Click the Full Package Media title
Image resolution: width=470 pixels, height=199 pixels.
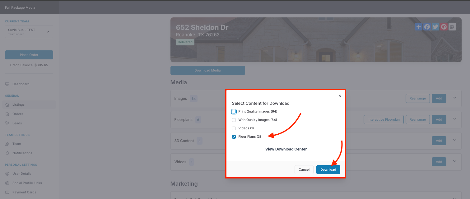click(x=20, y=7)
